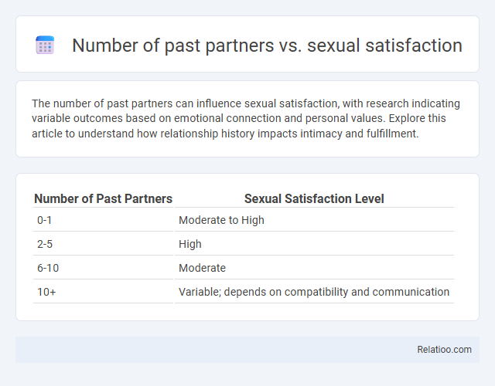Click the 'Sexual Satisfaction Level' column header
Viewport: 495px width, 386px height.
click(314, 198)
